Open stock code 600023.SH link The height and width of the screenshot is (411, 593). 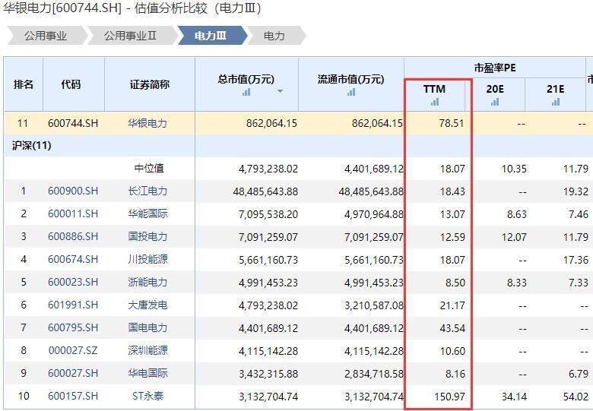(73, 282)
